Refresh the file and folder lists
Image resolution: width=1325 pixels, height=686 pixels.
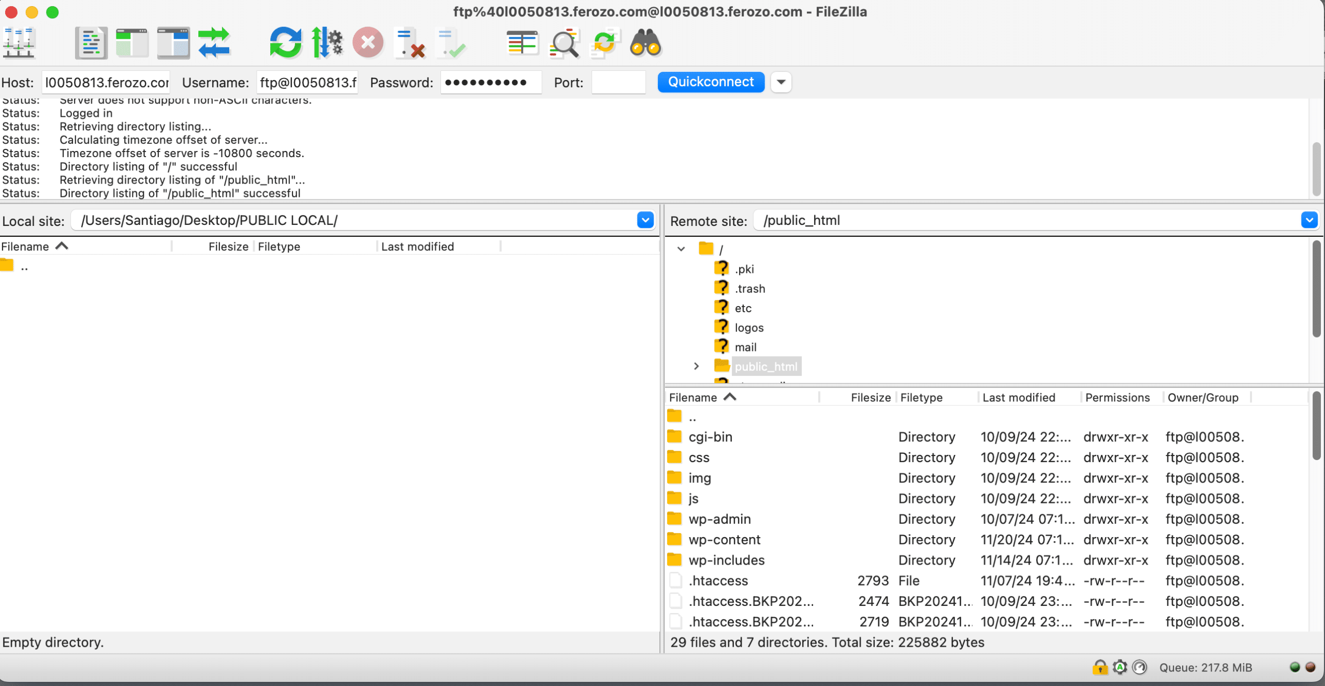click(x=285, y=43)
